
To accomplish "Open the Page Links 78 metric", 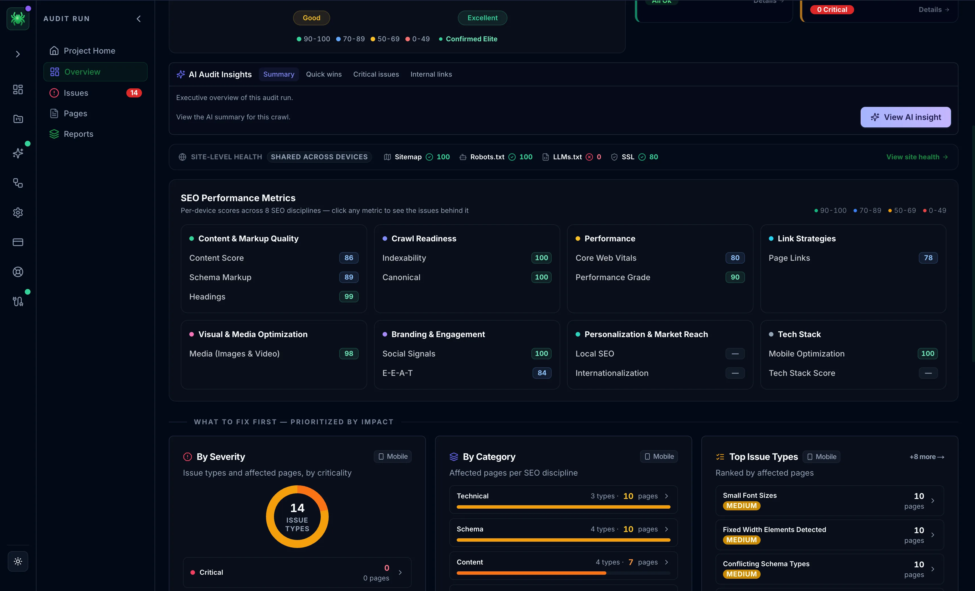I will coord(853,258).
